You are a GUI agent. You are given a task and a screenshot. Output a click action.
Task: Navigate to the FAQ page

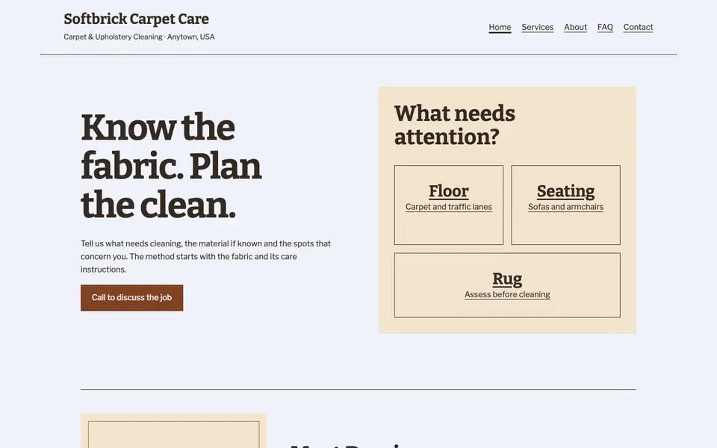605,27
